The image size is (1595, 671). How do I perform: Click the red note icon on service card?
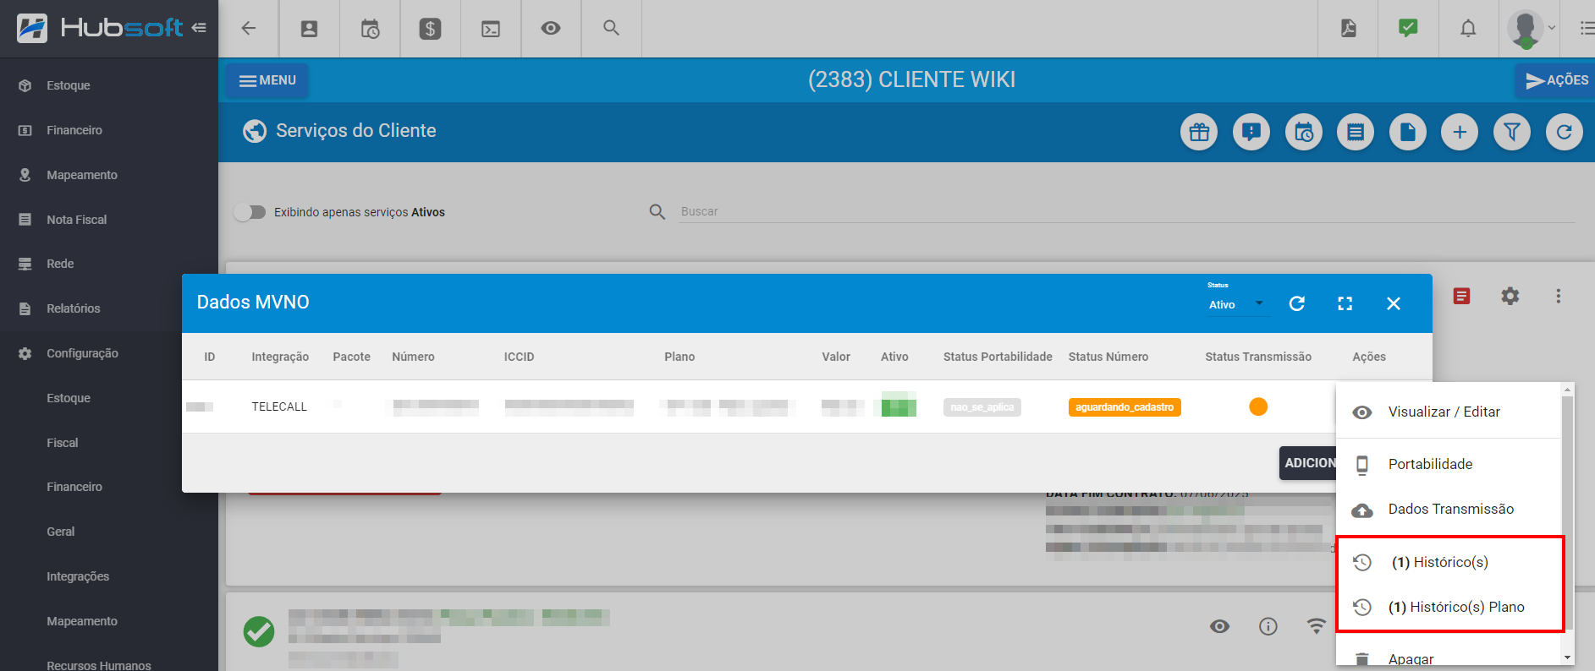[1461, 296]
